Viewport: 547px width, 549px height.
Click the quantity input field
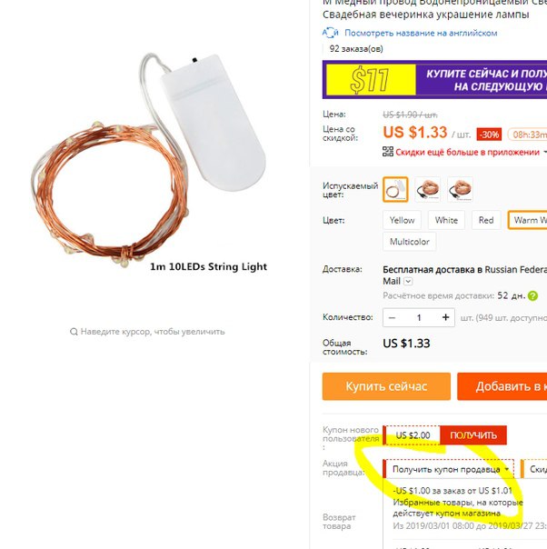pyautogui.click(x=419, y=317)
